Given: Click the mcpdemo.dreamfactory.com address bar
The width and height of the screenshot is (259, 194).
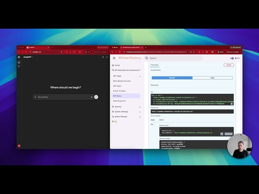Looking at the screenshot, I should [x=156, y=52].
